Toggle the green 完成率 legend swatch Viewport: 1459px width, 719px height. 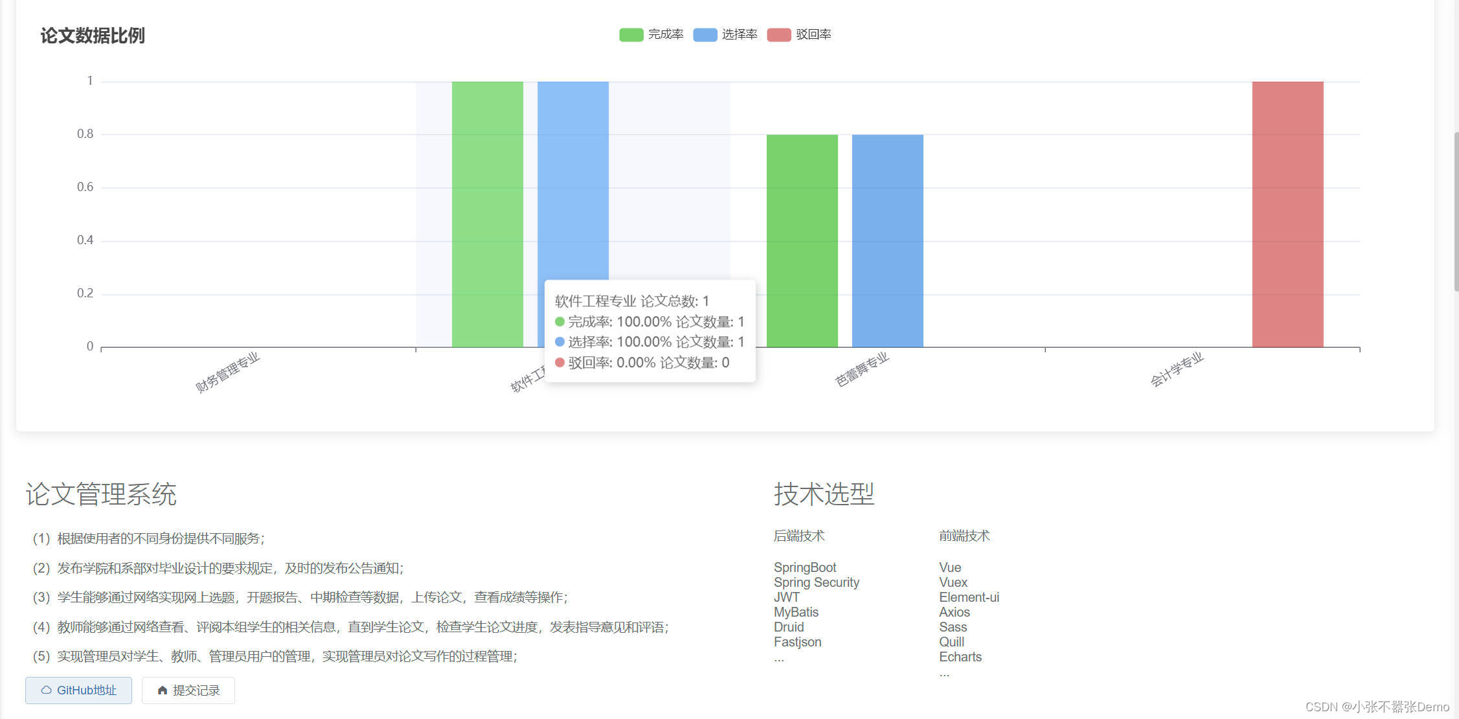(x=631, y=35)
